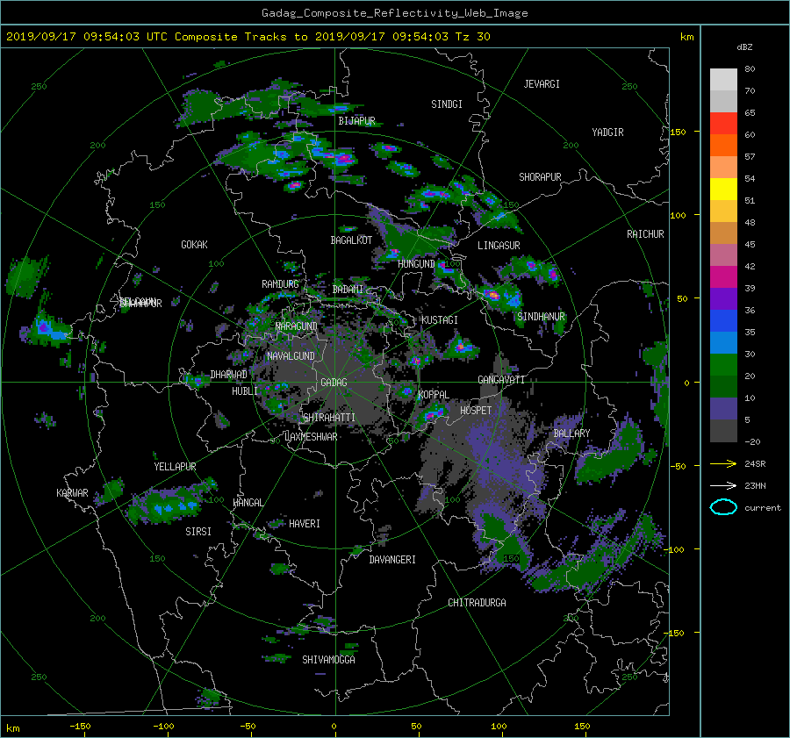The width and height of the screenshot is (790, 738).
Task: Click the HANGAL city label
Action: click(x=248, y=503)
